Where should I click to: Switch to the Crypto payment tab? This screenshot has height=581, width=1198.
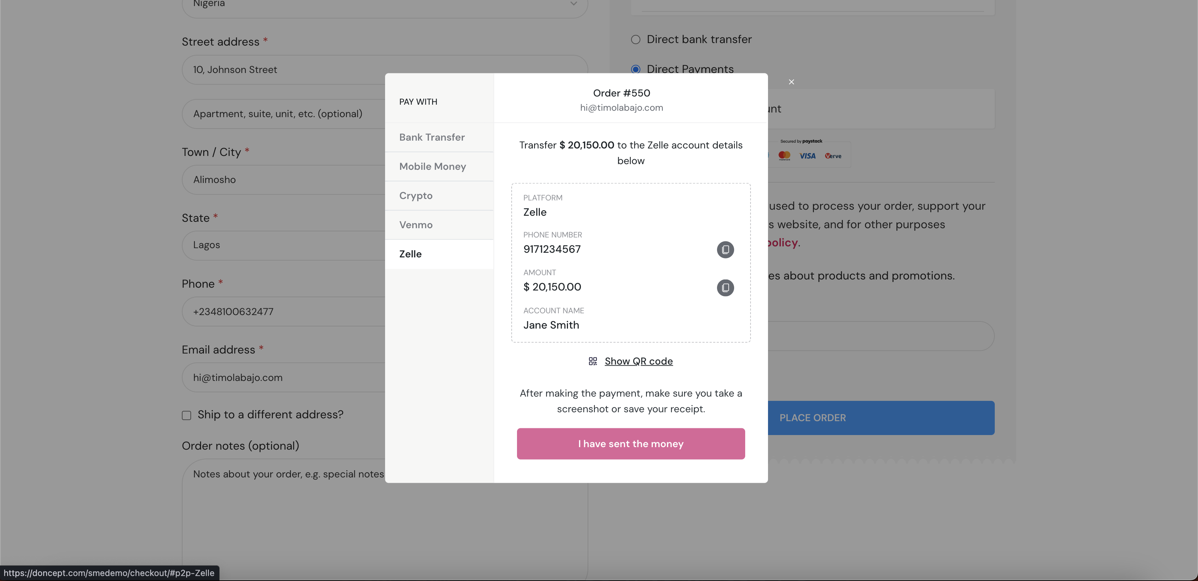point(415,195)
